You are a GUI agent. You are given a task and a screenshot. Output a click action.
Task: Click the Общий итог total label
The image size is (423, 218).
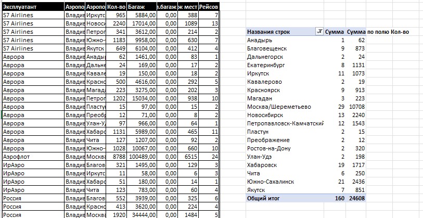tap(263, 198)
